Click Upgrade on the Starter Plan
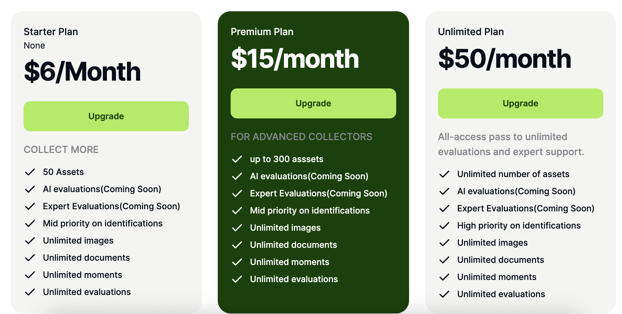The width and height of the screenshot is (622, 314). coord(106,116)
